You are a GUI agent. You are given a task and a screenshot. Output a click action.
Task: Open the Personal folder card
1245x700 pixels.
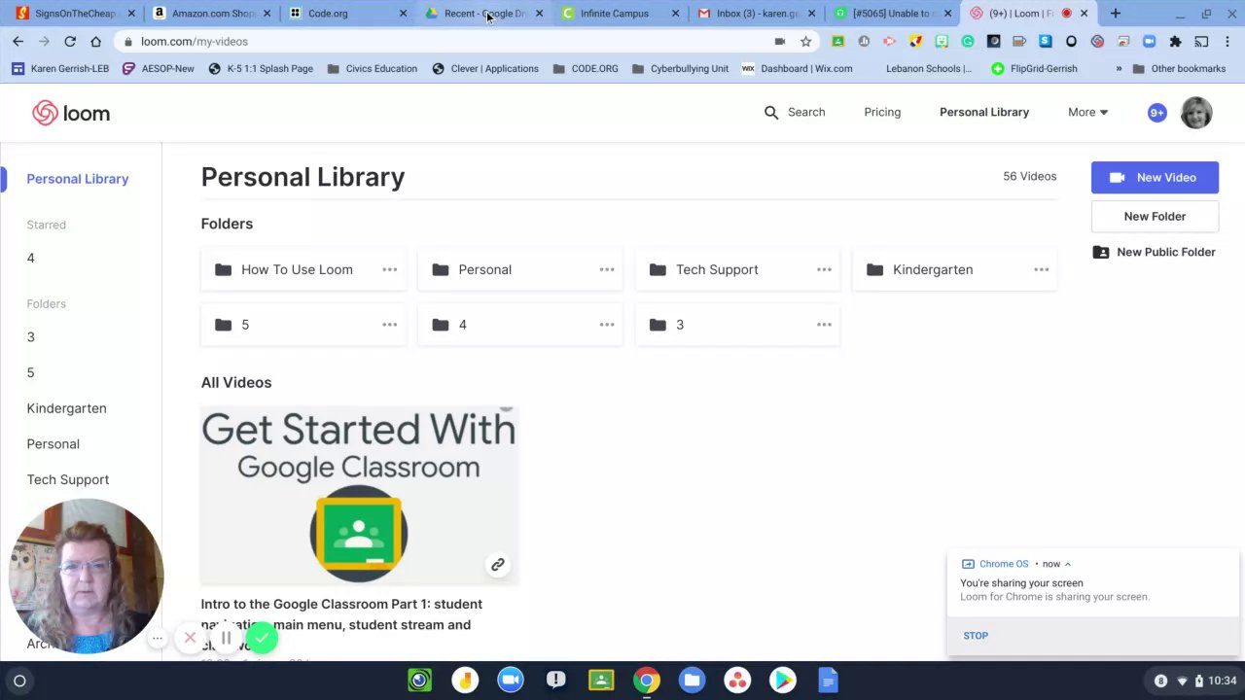coord(520,269)
